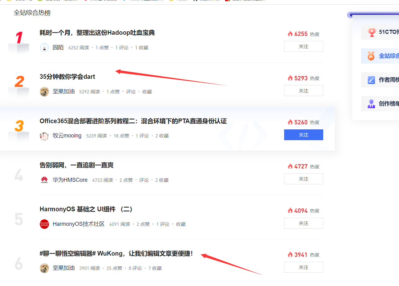Open the #聊一聊悟空编辑器# WuKong article

point(116,253)
